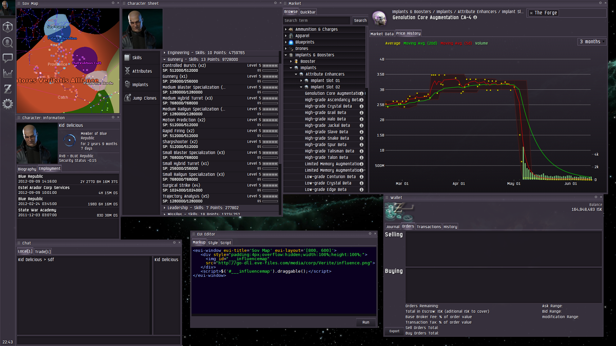Open the market graph sidebar icon
The width and height of the screenshot is (616, 346).
click(x=8, y=73)
